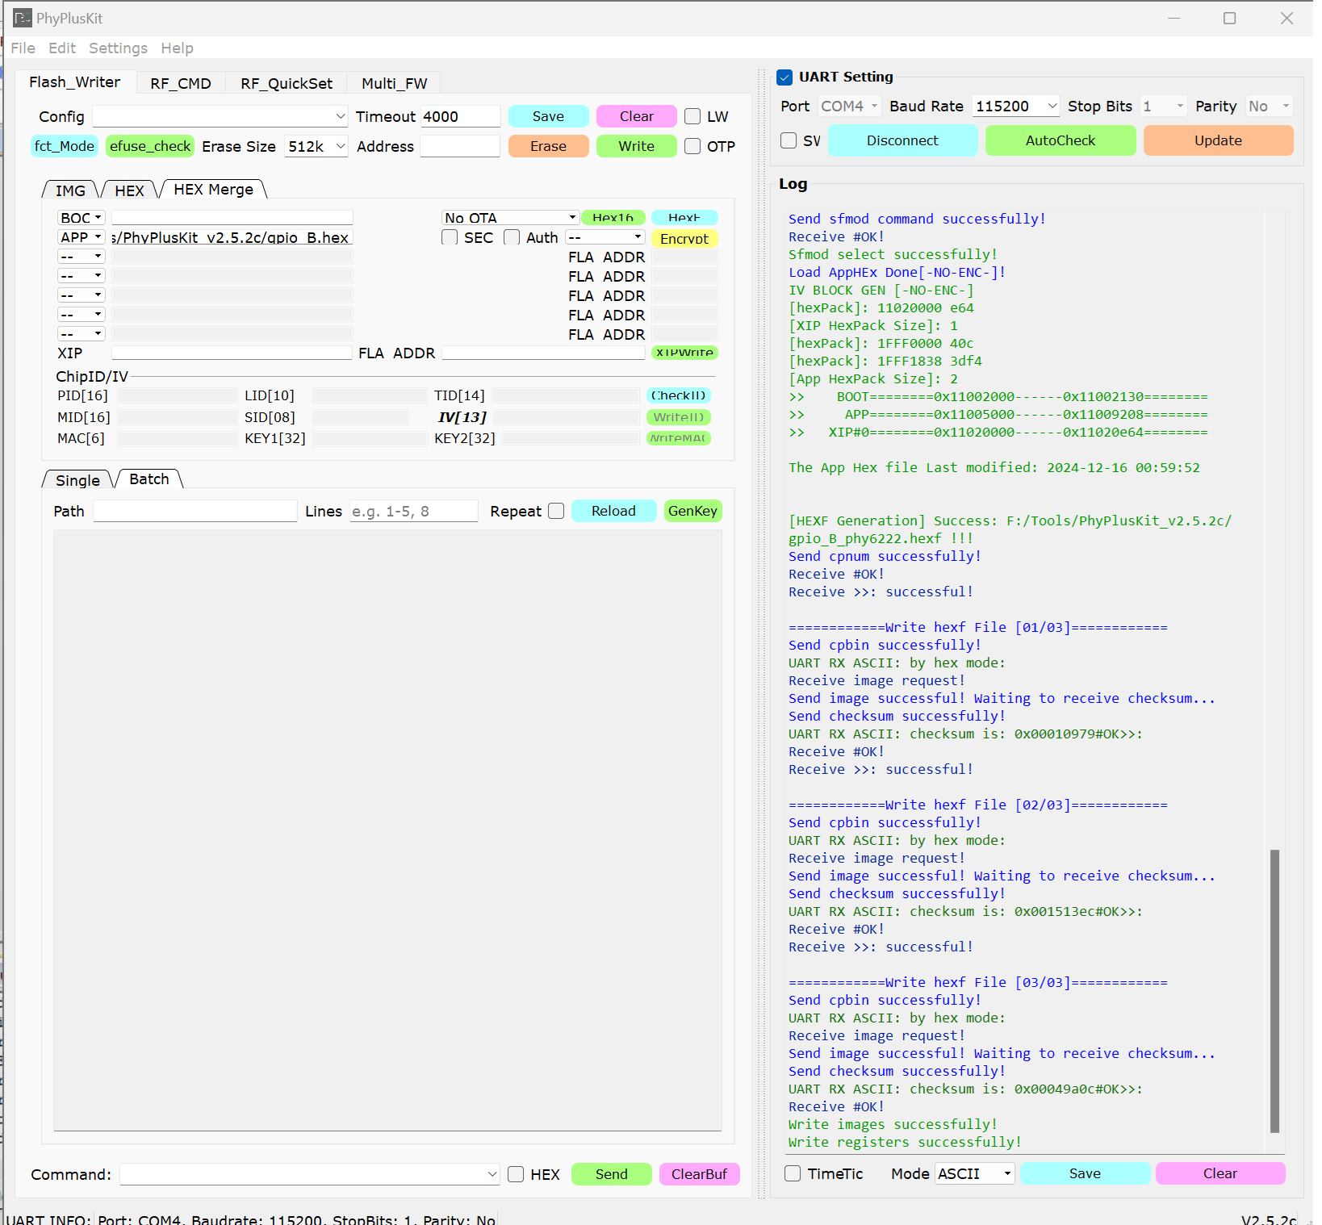
Task: Open the HEX sub-tab
Action: click(x=129, y=190)
